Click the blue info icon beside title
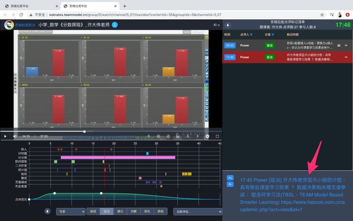 (x=115, y=25)
